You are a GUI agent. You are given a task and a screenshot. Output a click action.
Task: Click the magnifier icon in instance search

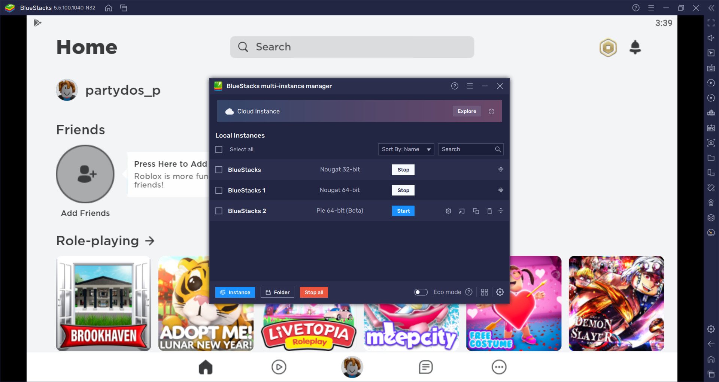pyautogui.click(x=498, y=149)
